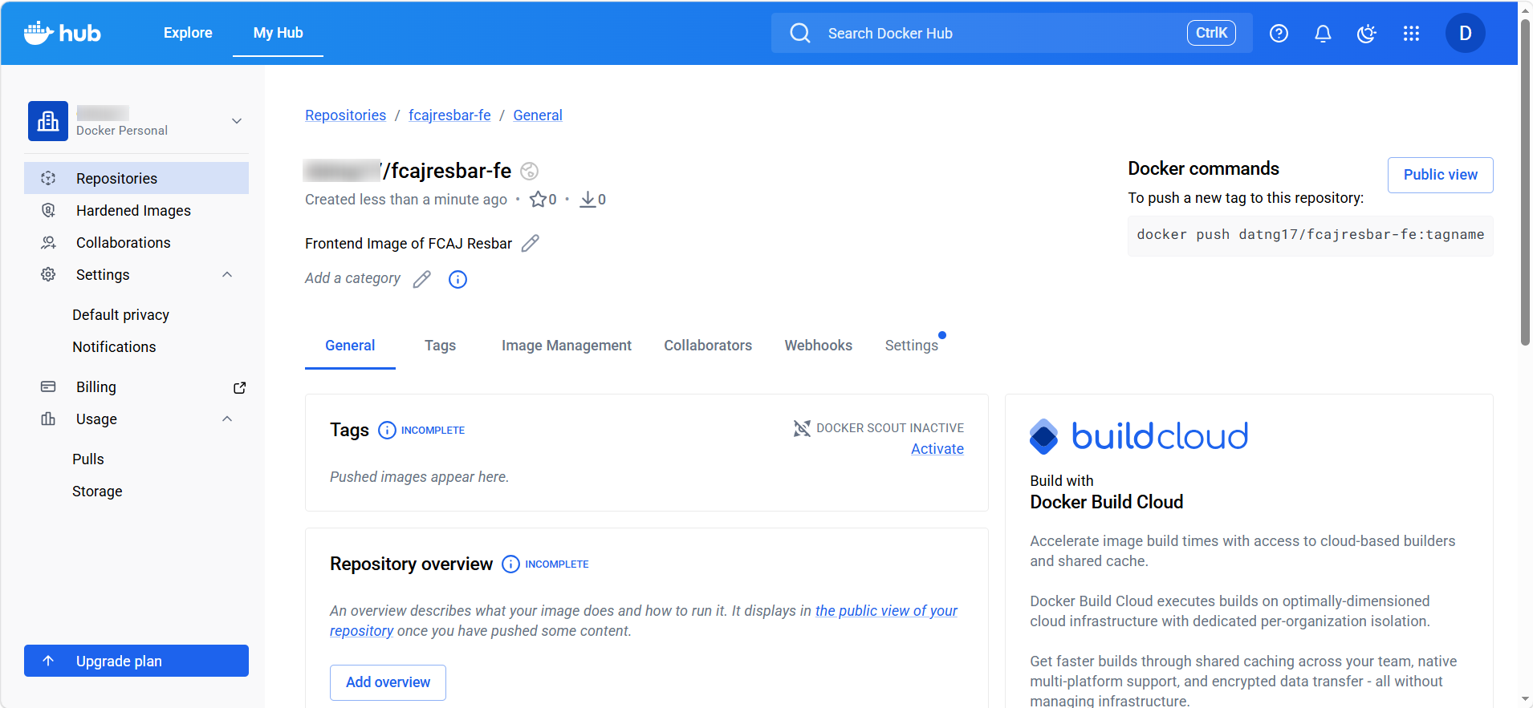This screenshot has height=708, width=1533.
Task: Switch to the Webhooks tab
Action: click(819, 346)
